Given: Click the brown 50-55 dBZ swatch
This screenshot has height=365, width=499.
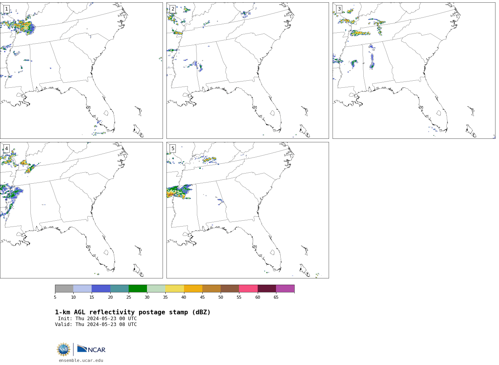Looking at the screenshot, I should [230, 289].
